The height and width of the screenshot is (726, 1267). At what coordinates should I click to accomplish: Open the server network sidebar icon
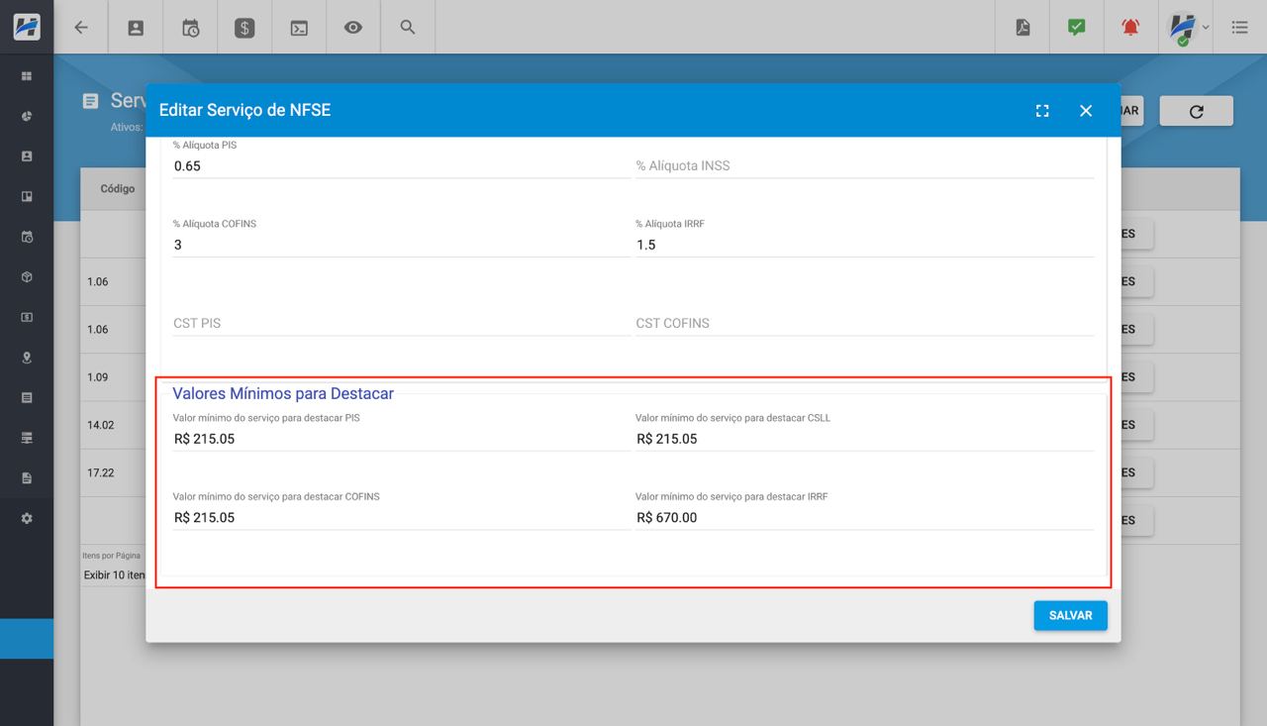click(x=27, y=438)
